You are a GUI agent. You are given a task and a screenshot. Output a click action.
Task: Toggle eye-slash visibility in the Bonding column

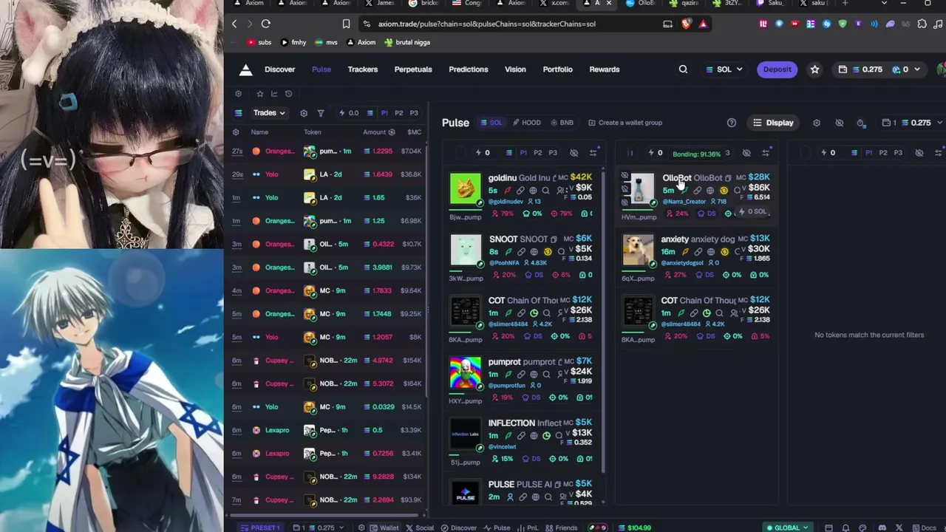[x=746, y=153]
